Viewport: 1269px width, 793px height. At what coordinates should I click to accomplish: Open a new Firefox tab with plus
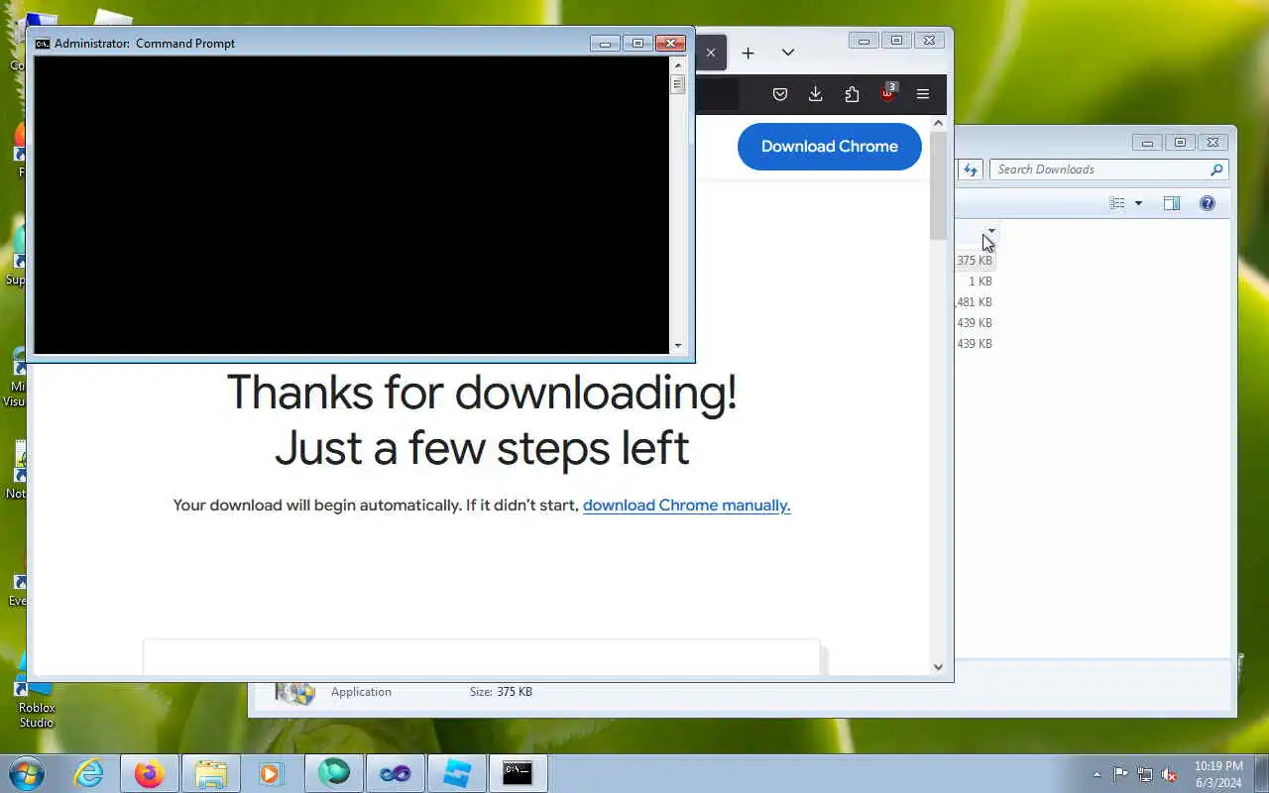pyautogui.click(x=749, y=53)
